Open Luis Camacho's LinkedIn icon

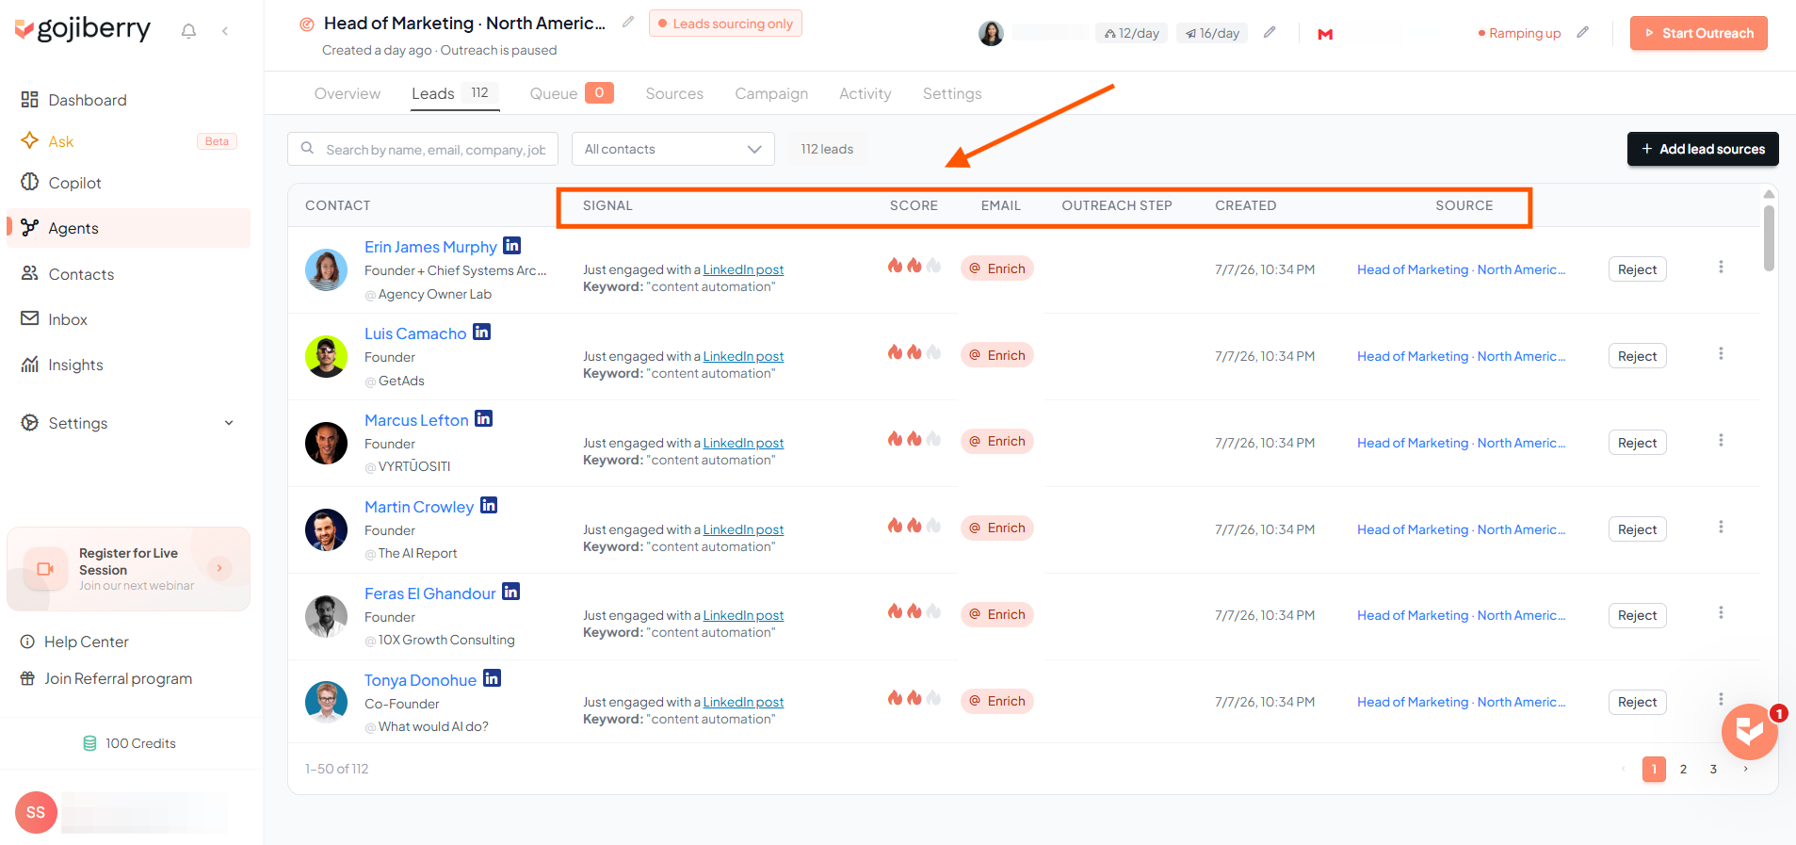click(481, 333)
